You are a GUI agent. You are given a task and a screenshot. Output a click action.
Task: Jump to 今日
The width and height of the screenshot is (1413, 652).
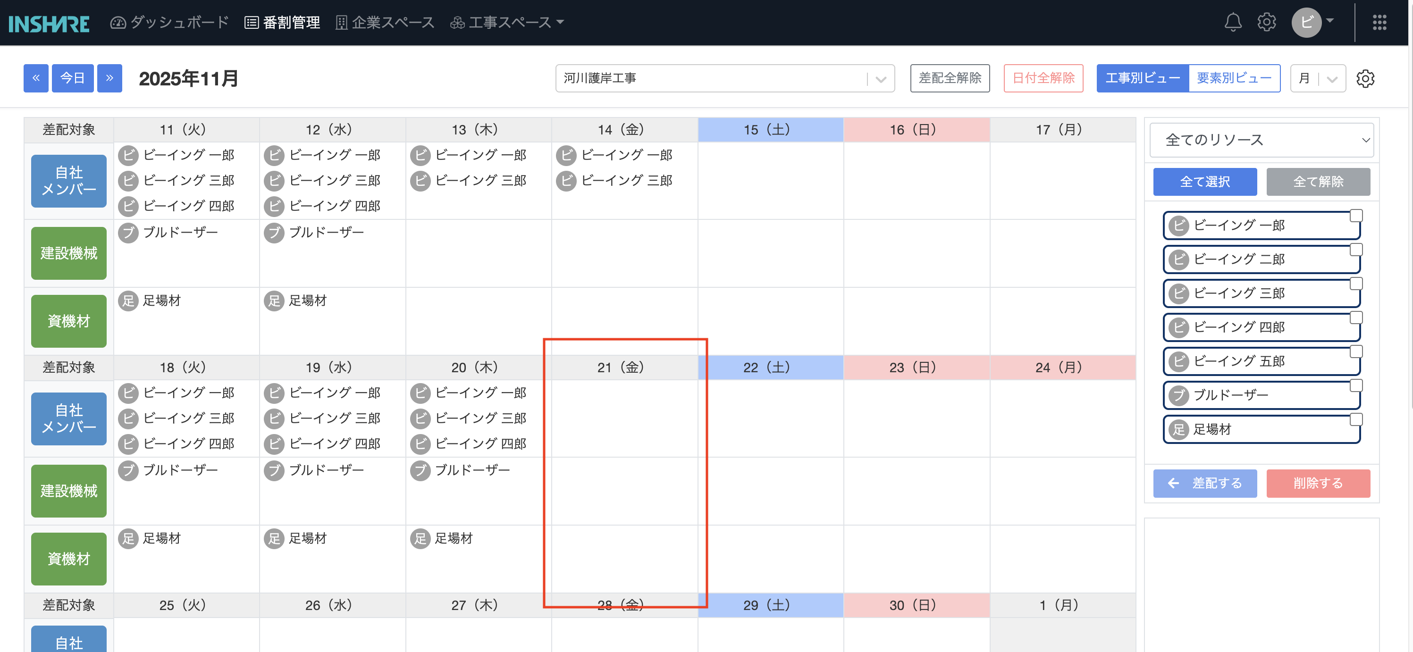(72, 78)
